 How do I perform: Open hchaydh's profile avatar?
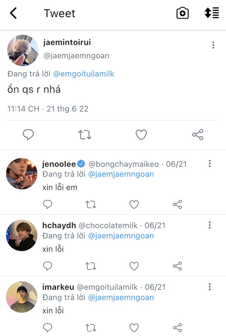pyautogui.click(x=22, y=235)
